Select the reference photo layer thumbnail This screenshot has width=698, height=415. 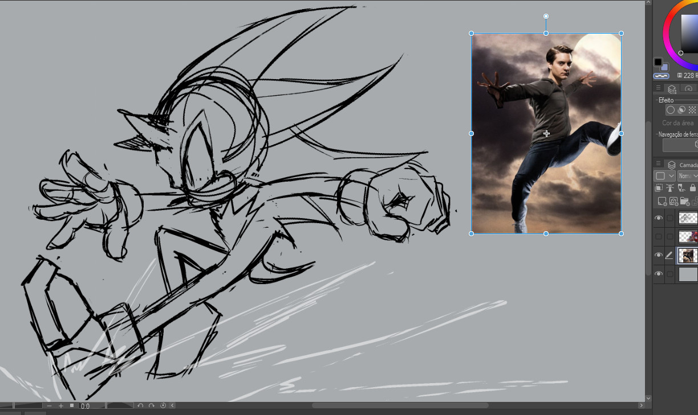pos(688,256)
